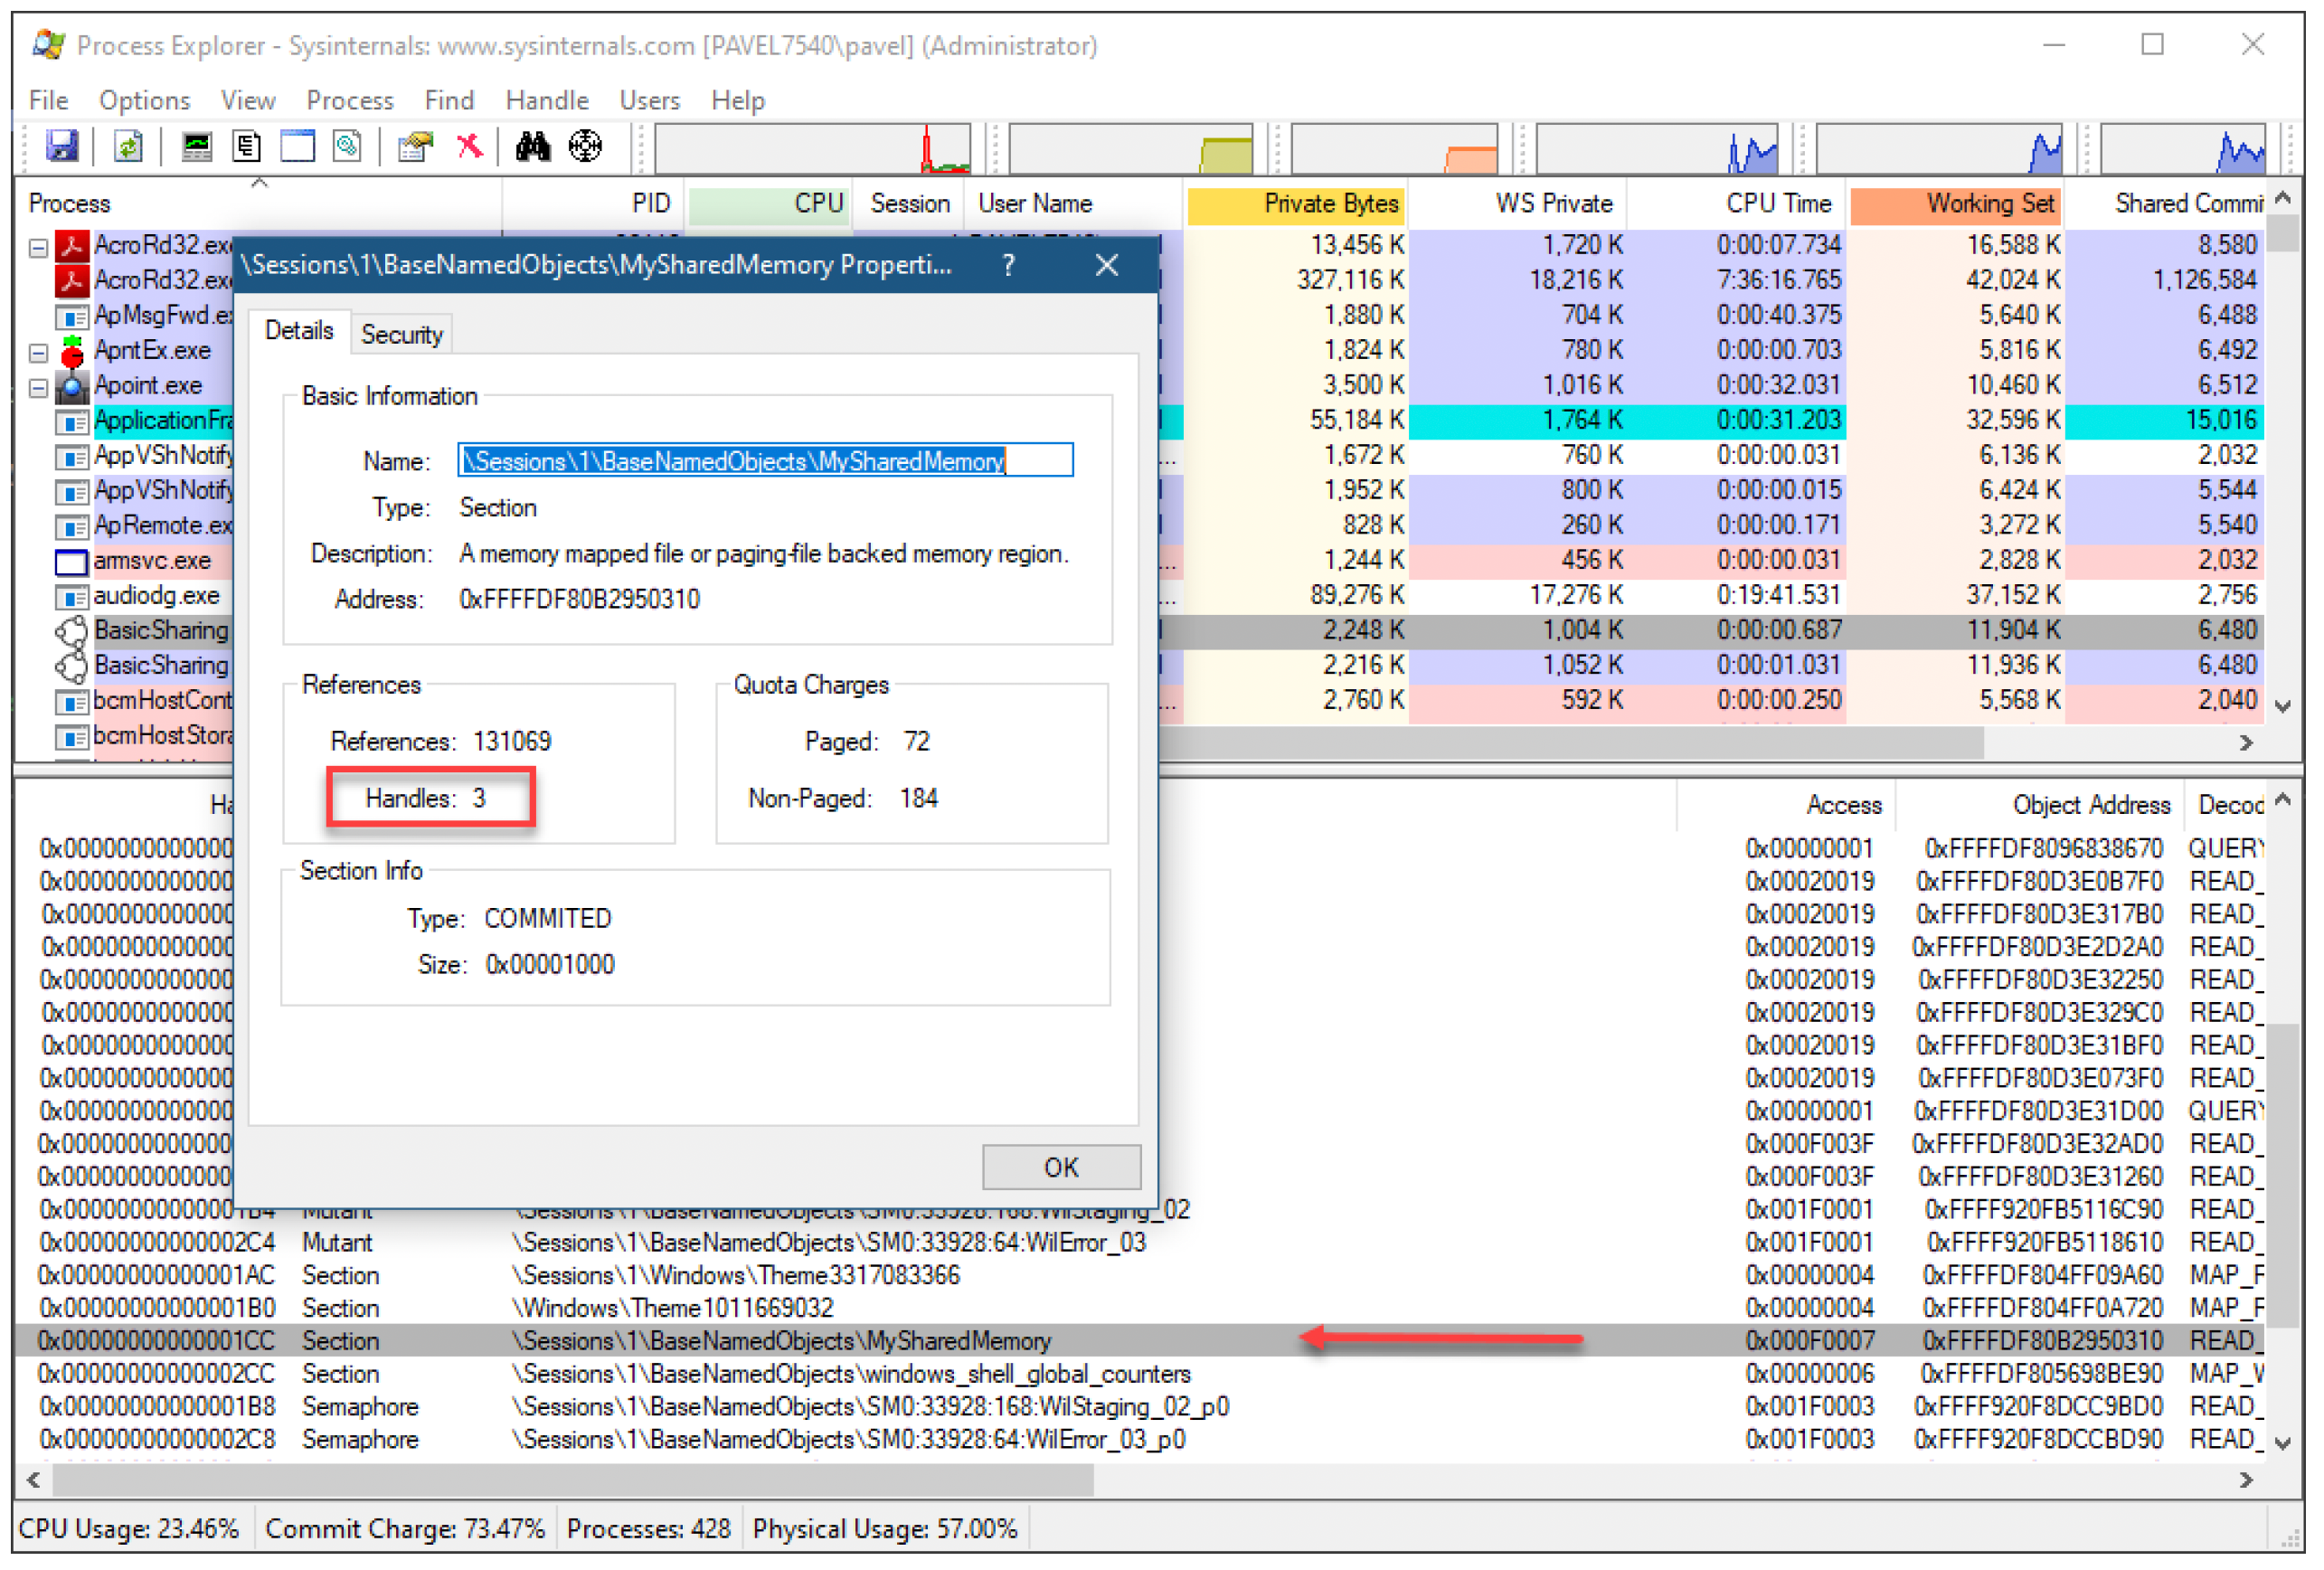Open the System Information toolbar icon

(196, 147)
